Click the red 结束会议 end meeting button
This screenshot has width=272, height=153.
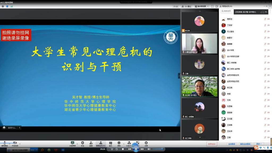[212, 144]
